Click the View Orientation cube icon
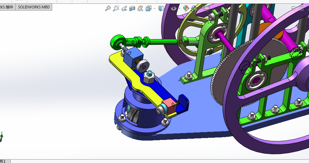This screenshot has height=163, width=309. click(148, 8)
